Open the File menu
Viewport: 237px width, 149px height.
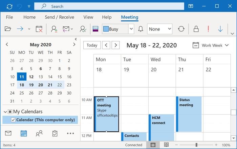[x=9, y=17]
